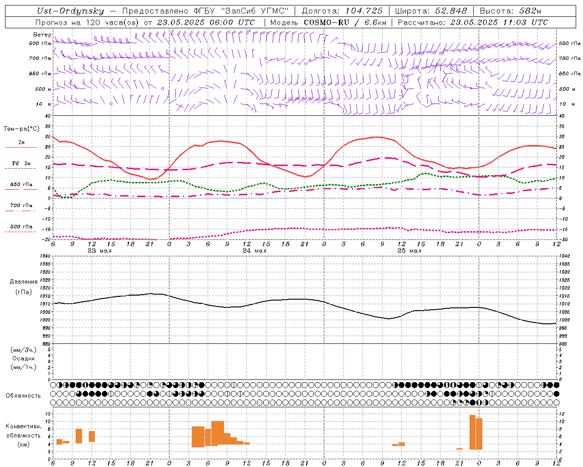
Task: Click the dashed line sample under Td 2м
Action: [21, 169]
